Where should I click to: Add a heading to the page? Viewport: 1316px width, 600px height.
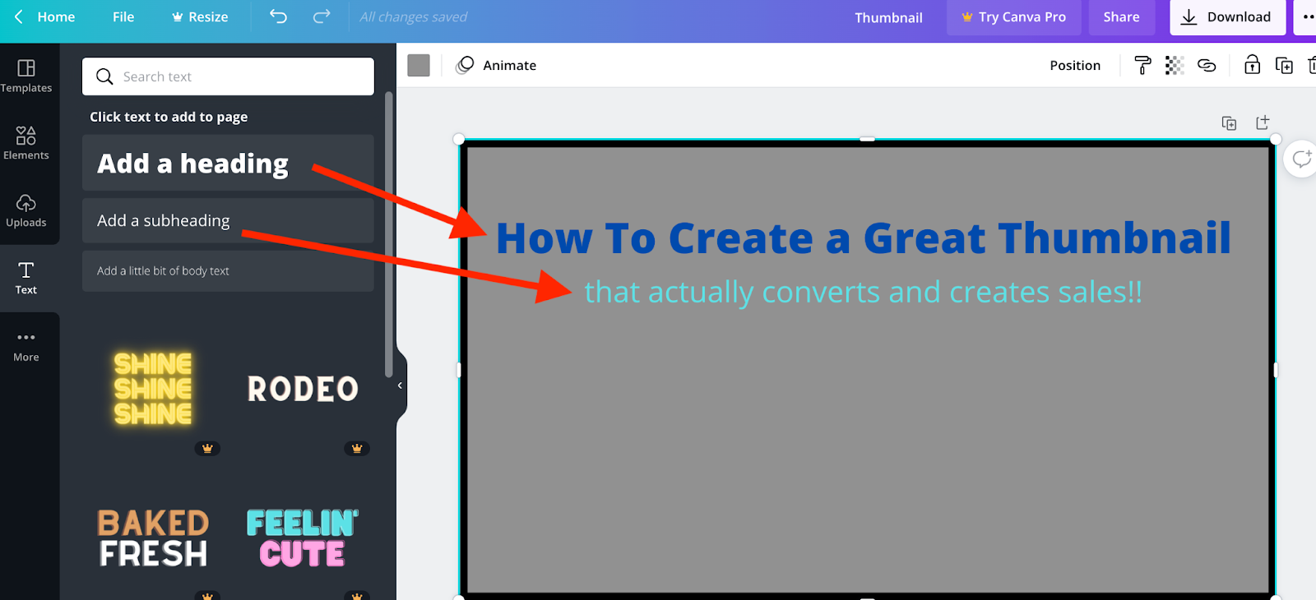[228, 163]
